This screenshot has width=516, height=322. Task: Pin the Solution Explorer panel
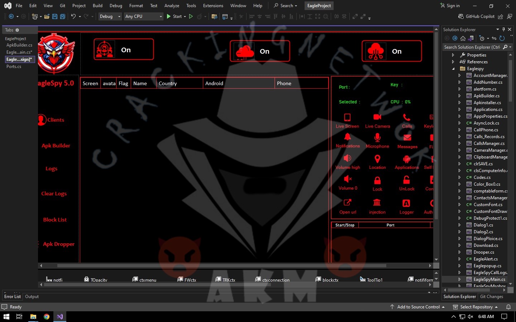click(x=503, y=29)
